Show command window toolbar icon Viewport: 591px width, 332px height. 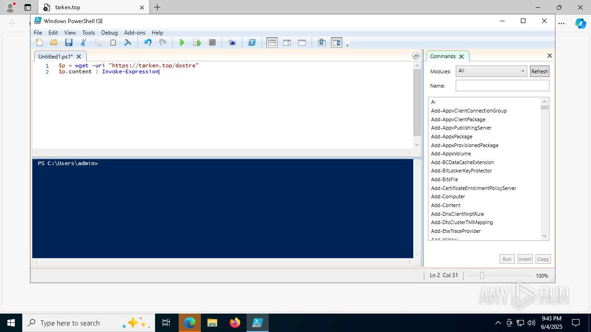tap(322, 42)
